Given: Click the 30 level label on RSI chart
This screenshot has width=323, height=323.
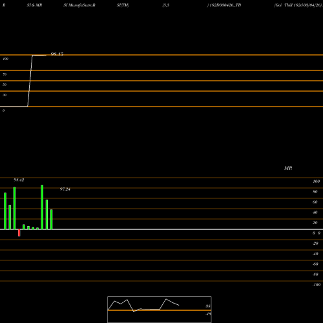Looking at the screenshot, I should (5, 95).
